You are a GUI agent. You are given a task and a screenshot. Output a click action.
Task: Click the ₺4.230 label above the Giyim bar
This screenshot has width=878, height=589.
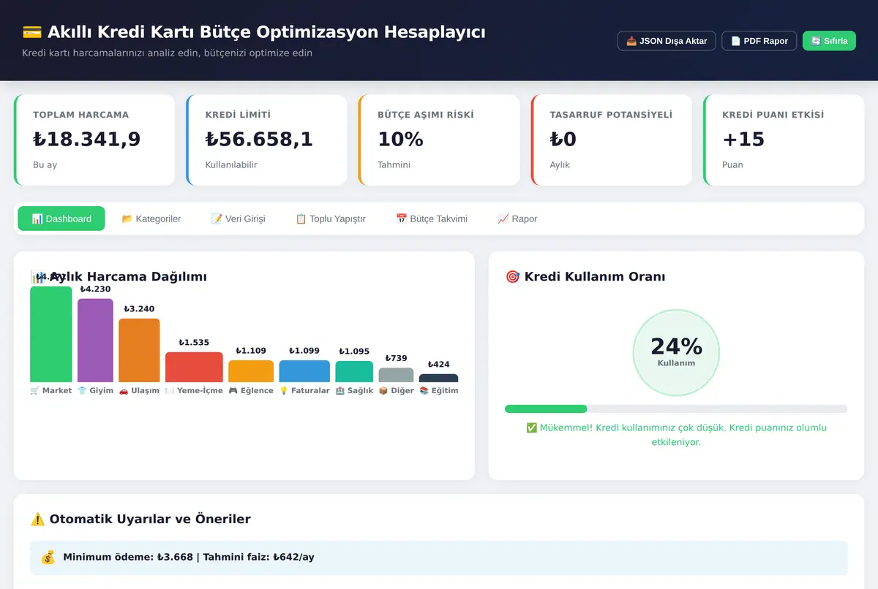[x=95, y=289]
